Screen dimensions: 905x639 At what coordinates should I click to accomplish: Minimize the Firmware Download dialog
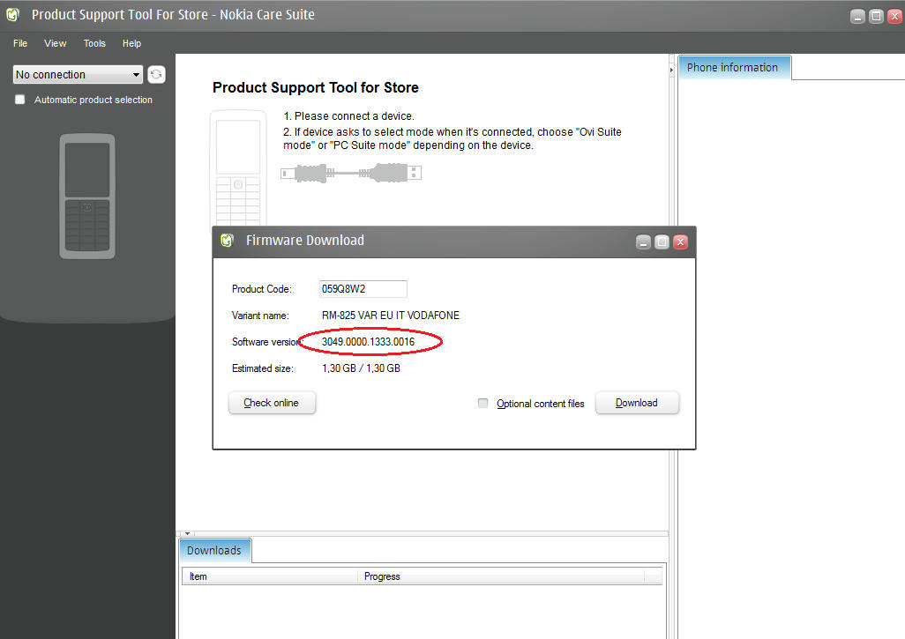click(x=644, y=241)
